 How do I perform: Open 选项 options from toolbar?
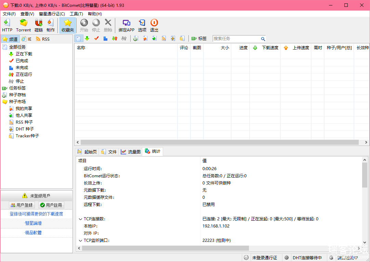point(142,25)
